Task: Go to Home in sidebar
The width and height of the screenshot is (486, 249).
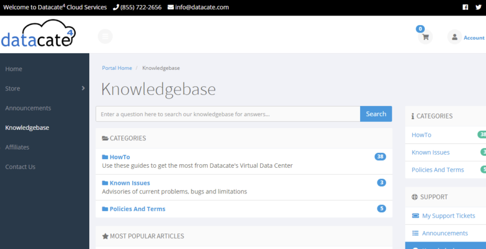Action: click(14, 69)
